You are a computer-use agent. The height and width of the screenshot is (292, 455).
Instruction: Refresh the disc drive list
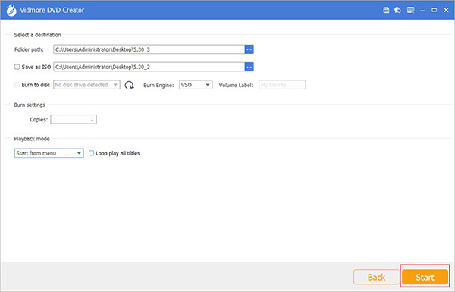[129, 85]
